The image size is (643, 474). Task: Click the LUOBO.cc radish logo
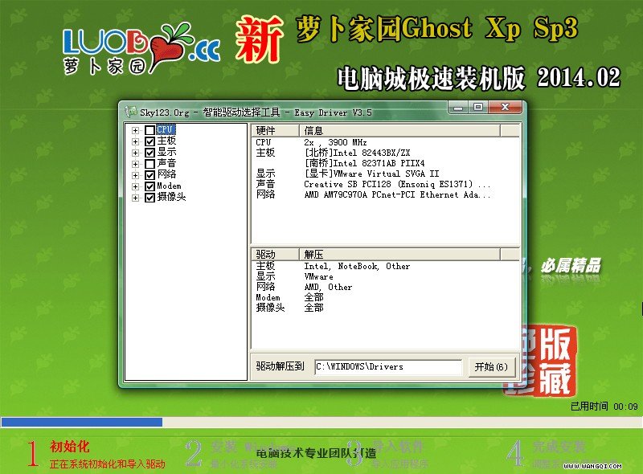tap(141, 49)
